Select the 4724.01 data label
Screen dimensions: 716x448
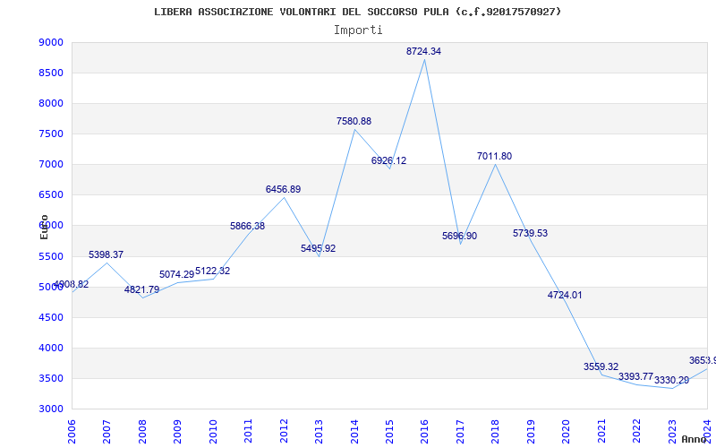[565, 295]
